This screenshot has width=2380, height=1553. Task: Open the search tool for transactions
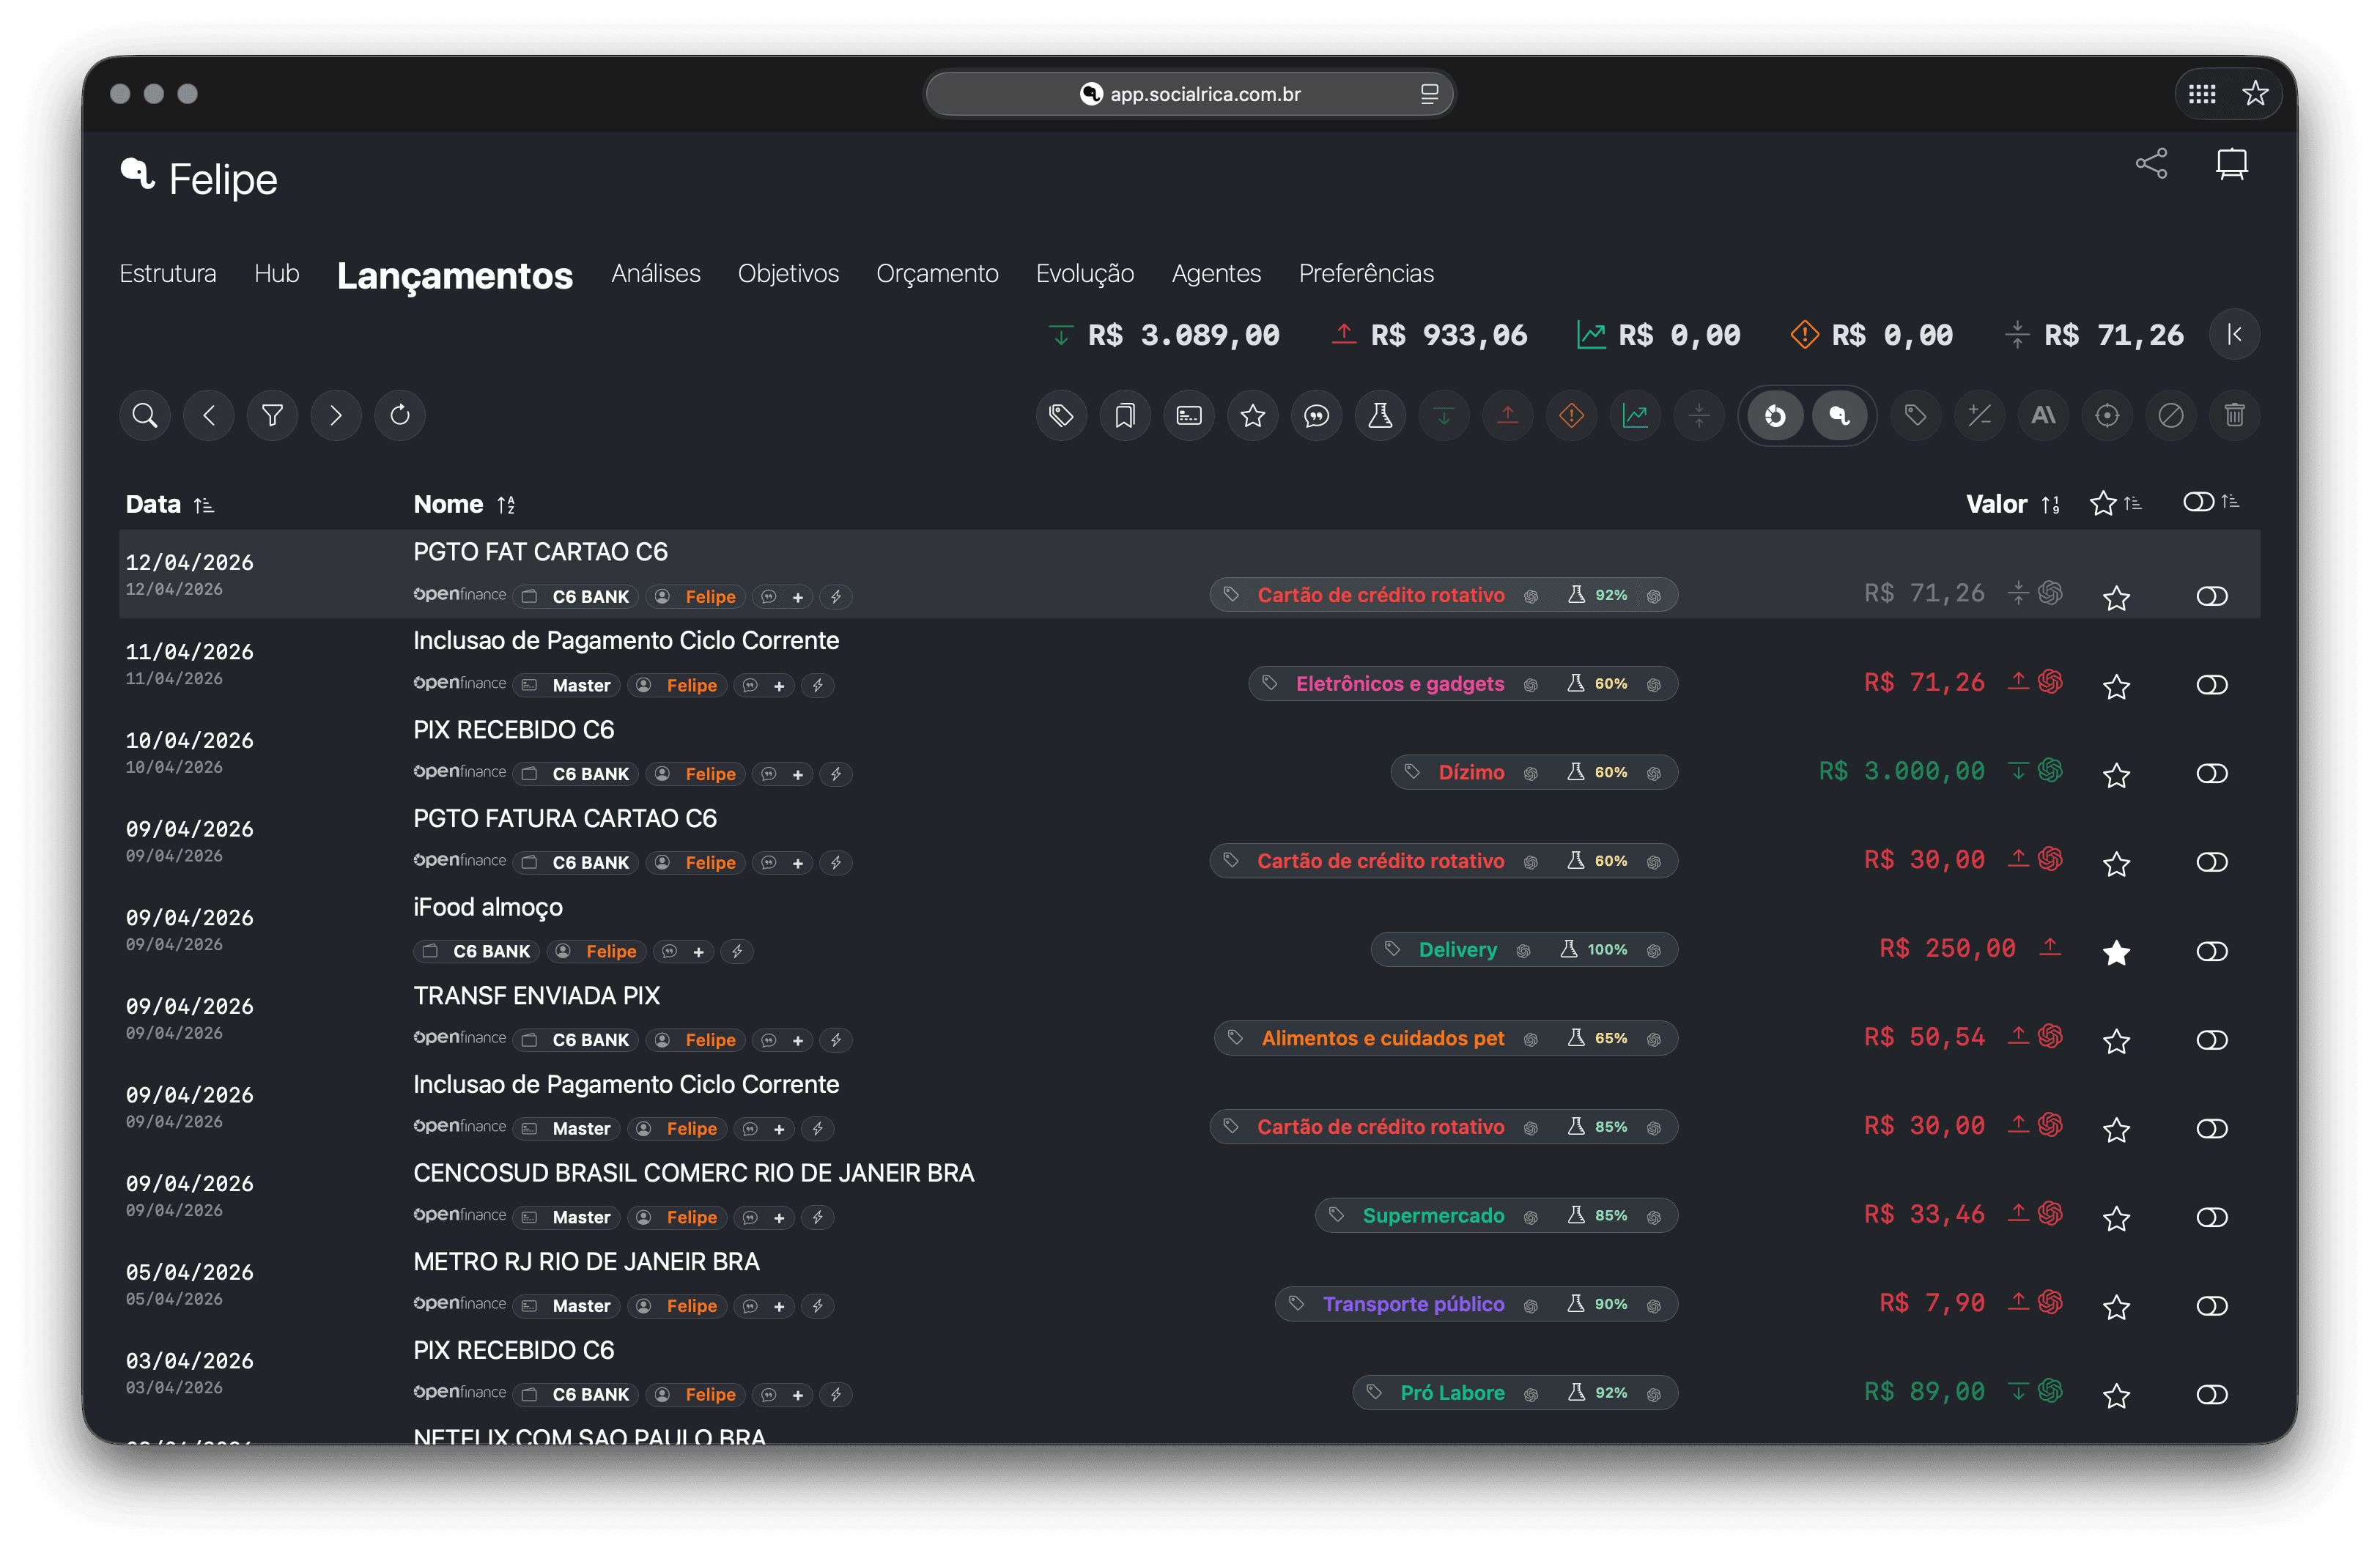coord(144,415)
